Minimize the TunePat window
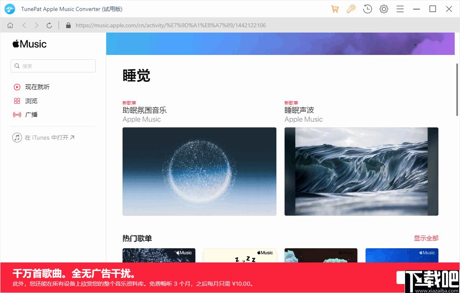Image resolution: width=460 pixels, height=293 pixels. [x=416, y=9]
